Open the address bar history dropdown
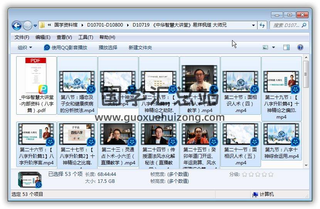The image size is (320, 209). 253,25
